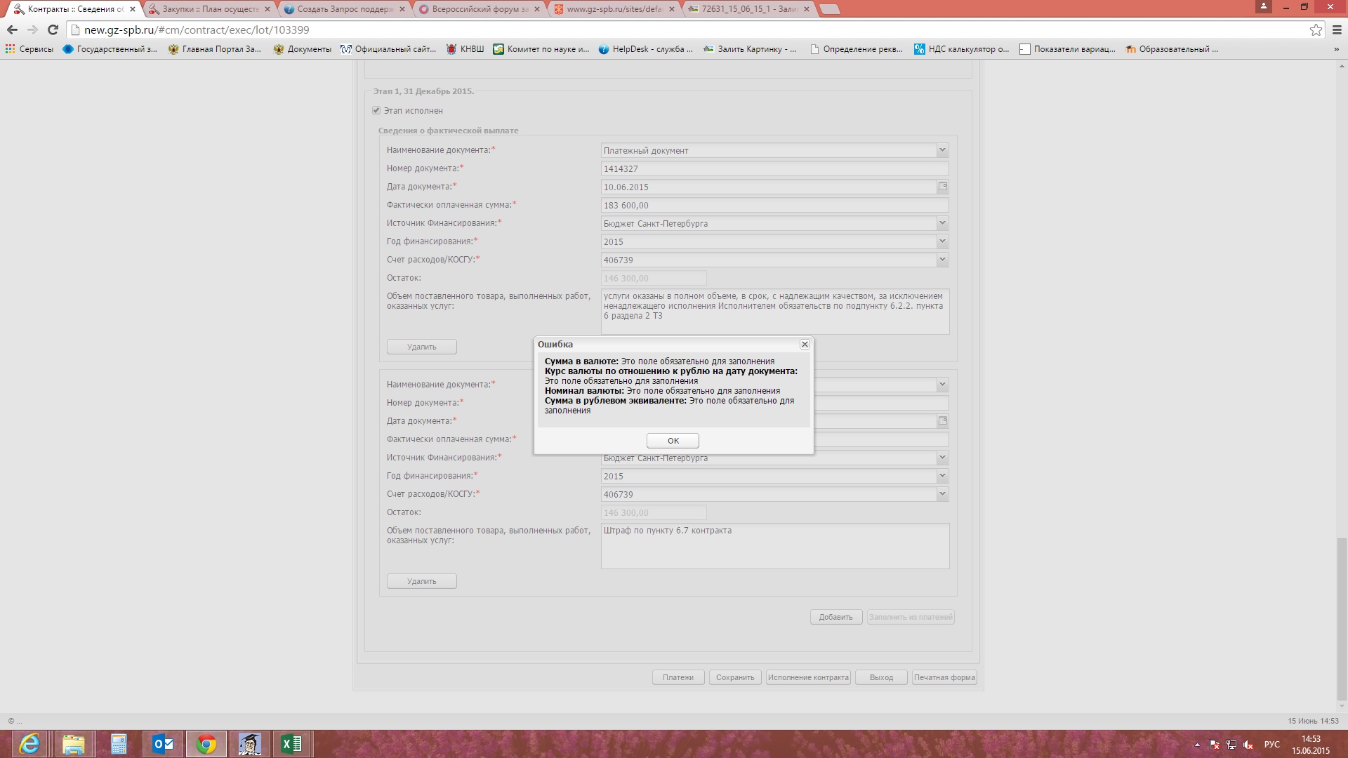Click the page vertical scrollbar thumb
The image size is (1348, 758).
click(x=1342, y=619)
